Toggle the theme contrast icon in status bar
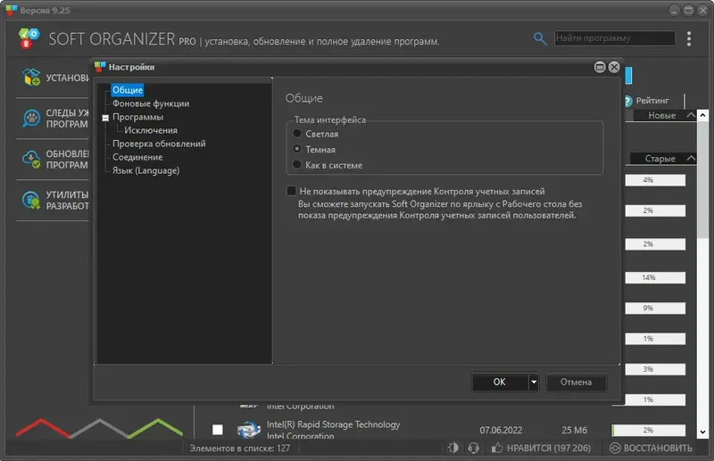The height and width of the screenshot is (461, 714). [x=453, y=448]
